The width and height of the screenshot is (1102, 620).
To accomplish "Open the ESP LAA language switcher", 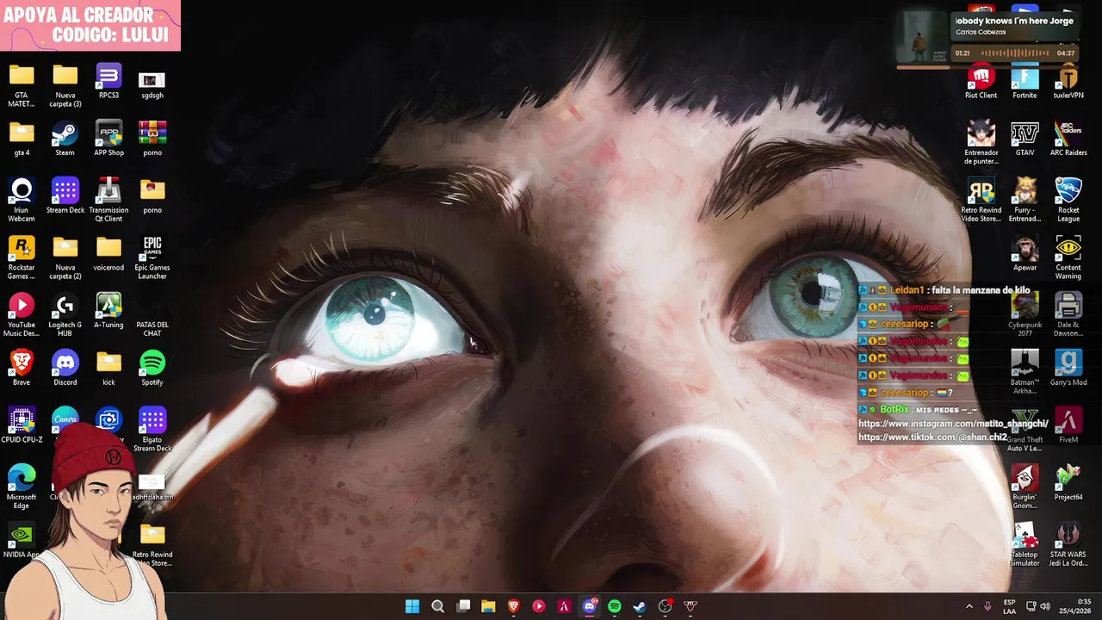I will click(1009, 606).
